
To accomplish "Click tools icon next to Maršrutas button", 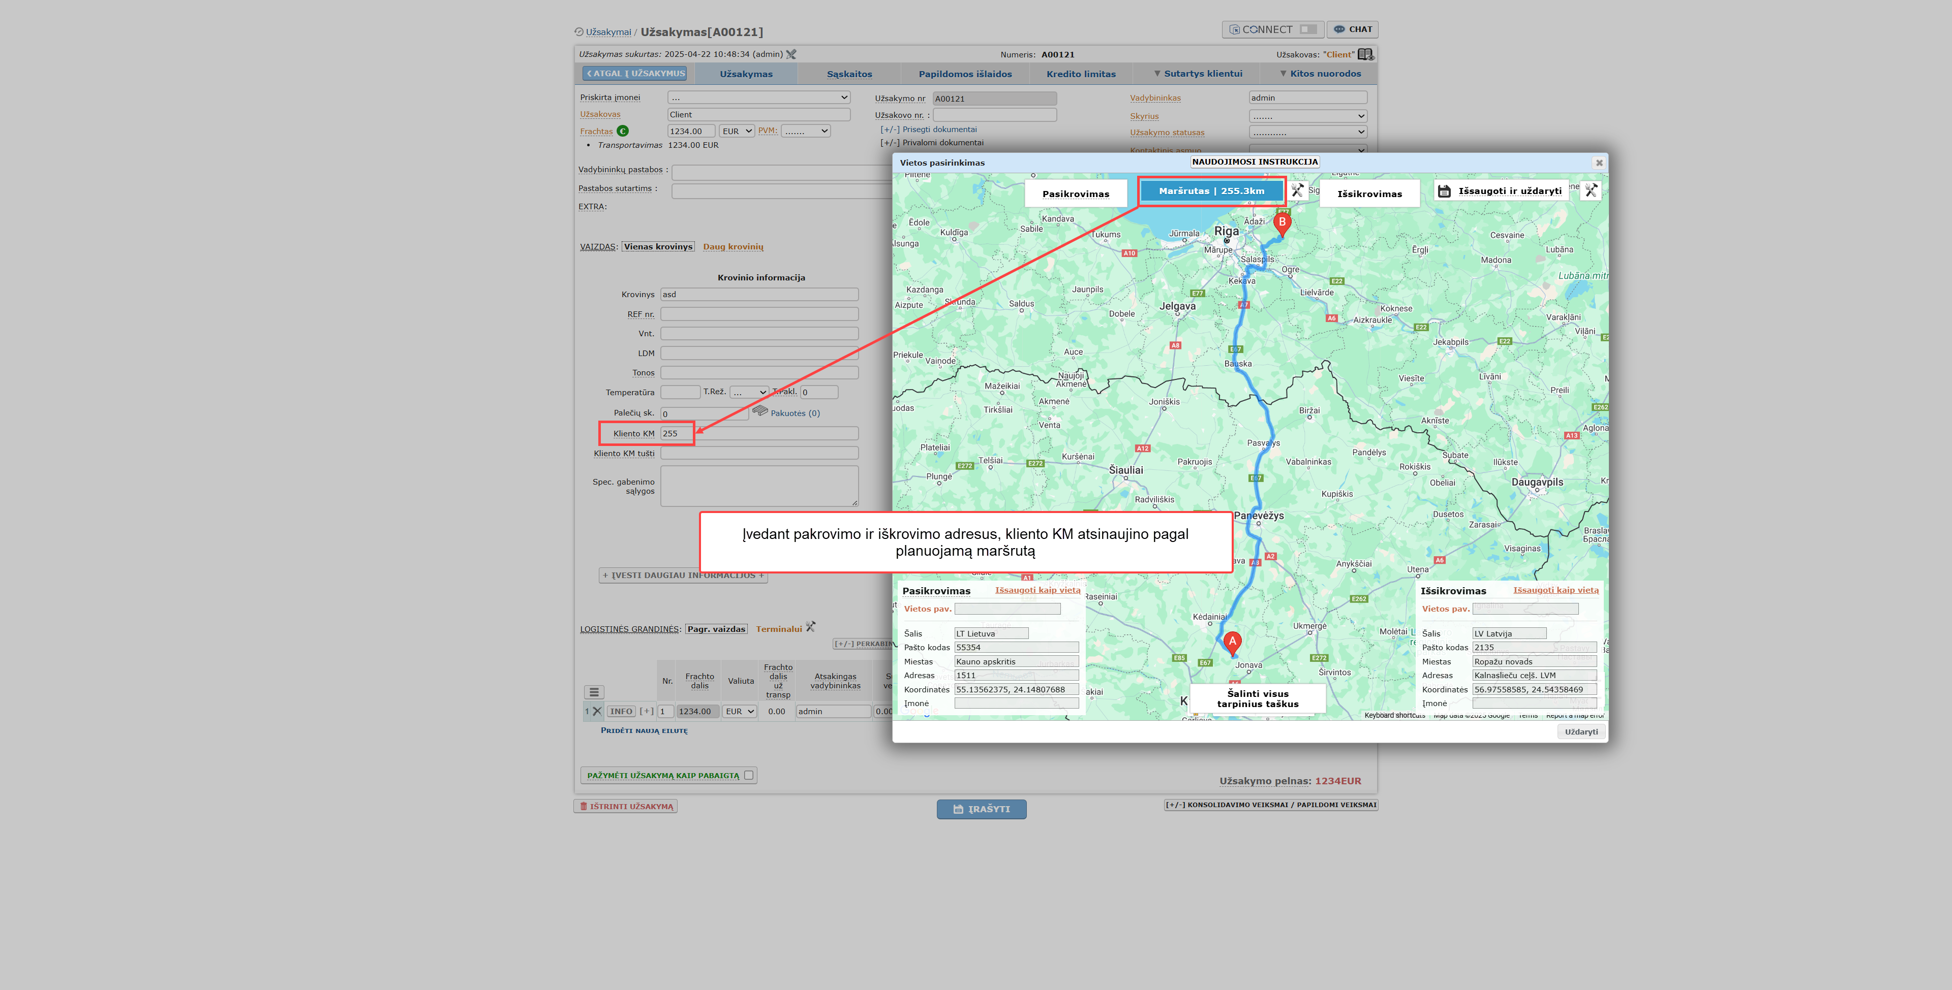I will coord(1297,191).
